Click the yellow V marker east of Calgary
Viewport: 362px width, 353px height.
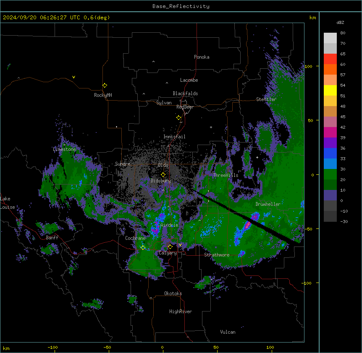tap(180, 245)
